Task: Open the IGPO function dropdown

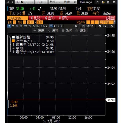Action: 41,2
